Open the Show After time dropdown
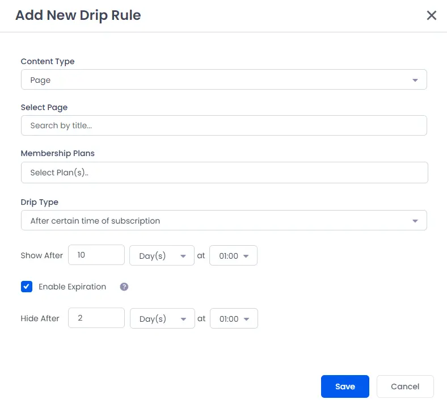The width and height of the screenshot is (447, 412). pyautogui.click(x=233, y=256)
